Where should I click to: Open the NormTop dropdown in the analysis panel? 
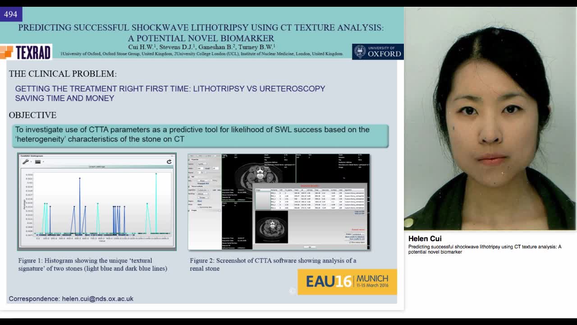click(202, 194)
